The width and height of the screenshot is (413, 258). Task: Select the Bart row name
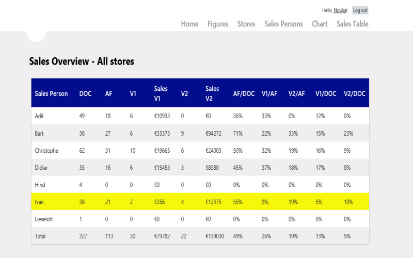[39, 134]
